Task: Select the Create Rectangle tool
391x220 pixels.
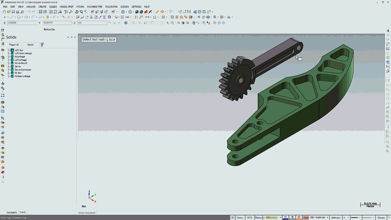Action: [x=26, y=17]
